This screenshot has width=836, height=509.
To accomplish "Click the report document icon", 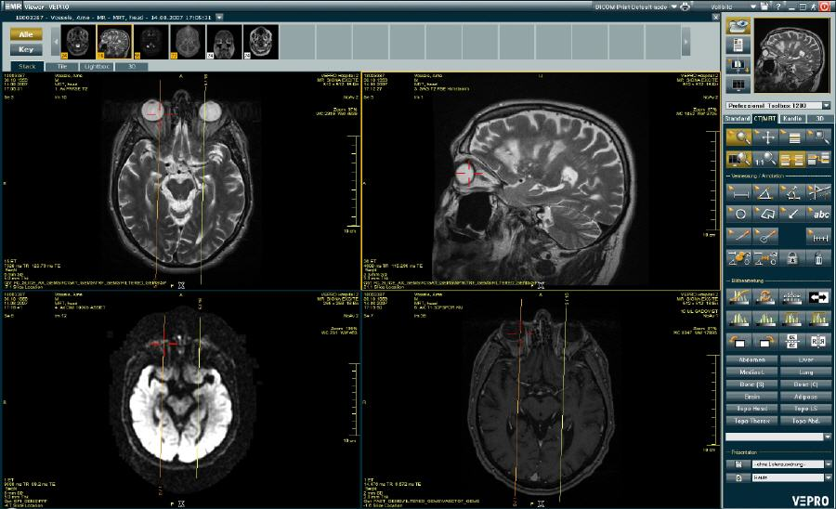I will point(738,46).
